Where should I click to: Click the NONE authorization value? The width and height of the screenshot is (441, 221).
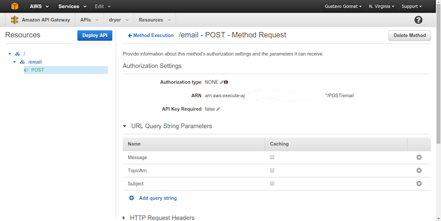pos(212,82)
